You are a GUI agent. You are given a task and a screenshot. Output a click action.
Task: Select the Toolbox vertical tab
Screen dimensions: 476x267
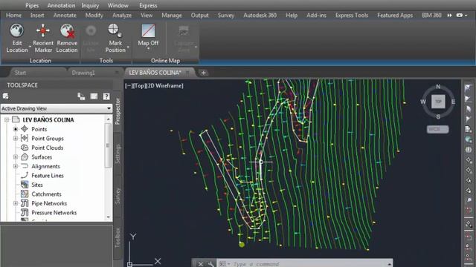(118, 237)
